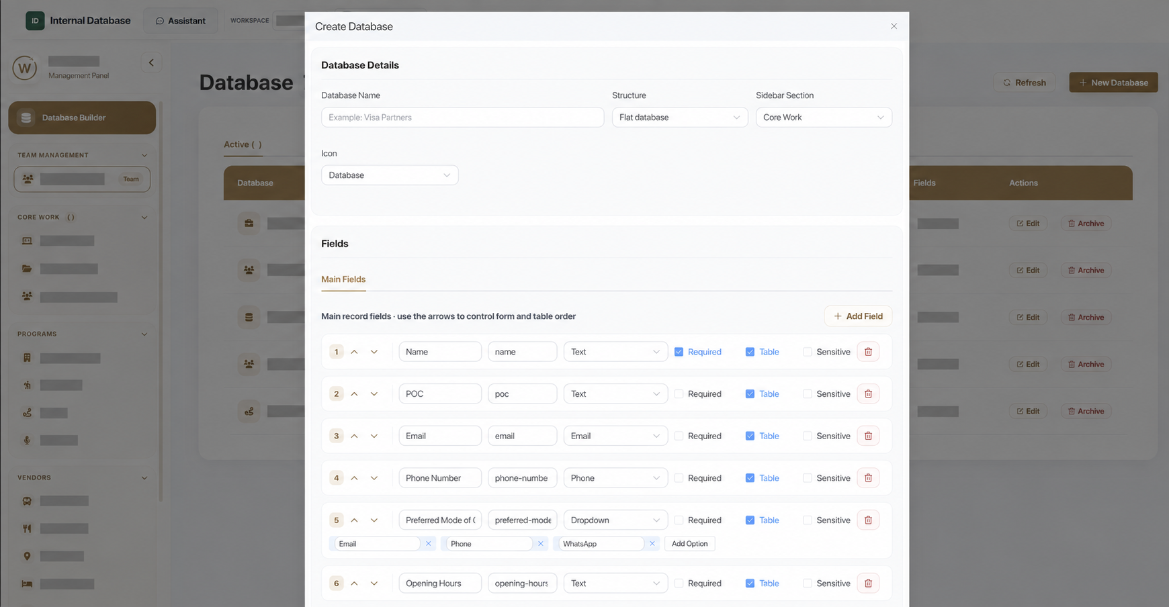This screenshot has height=607, width=1169.
Task: Uncheck Required for the Name field
Action: click(x=679, y=352)
